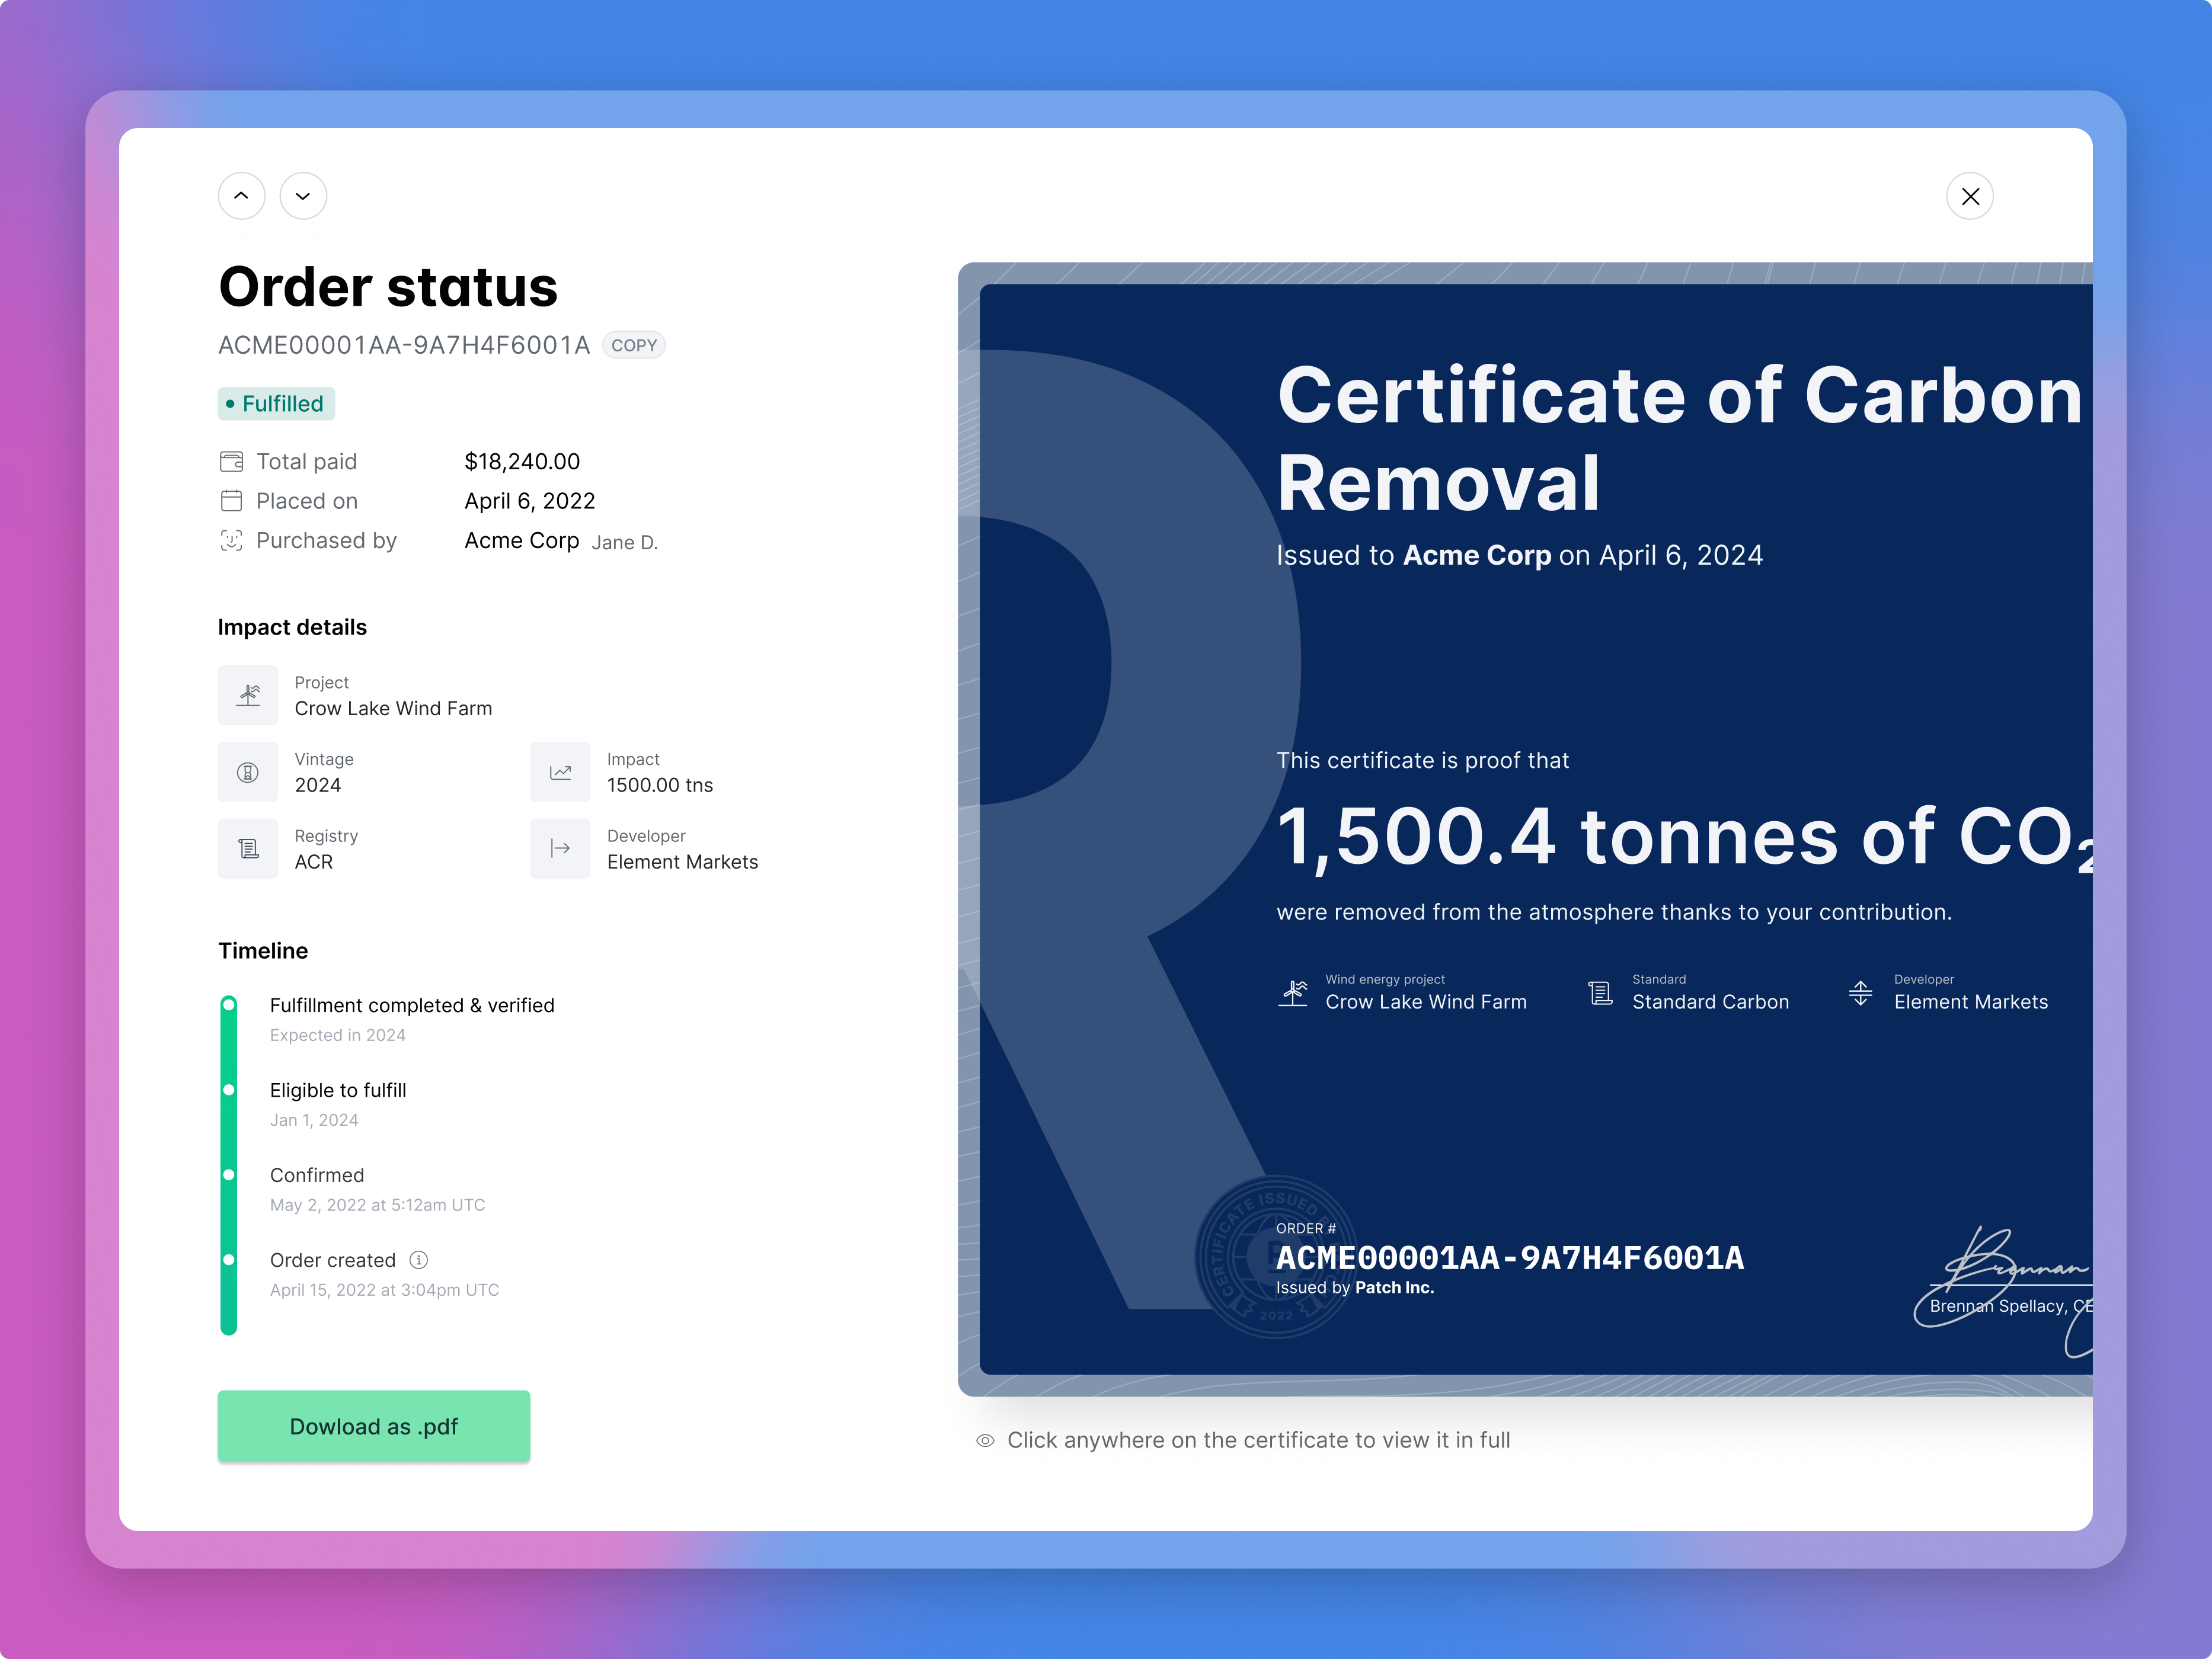This screenshot has height=1659, width=2212.
Task: Click the eye icon below the certificate
Action: (985, 1441)
